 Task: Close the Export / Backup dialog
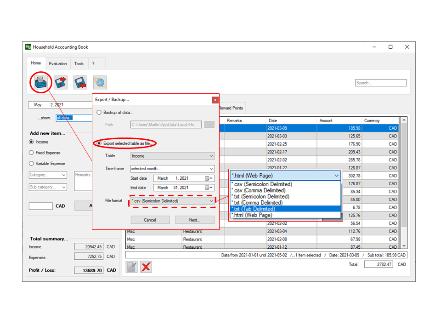click(215, 100)
